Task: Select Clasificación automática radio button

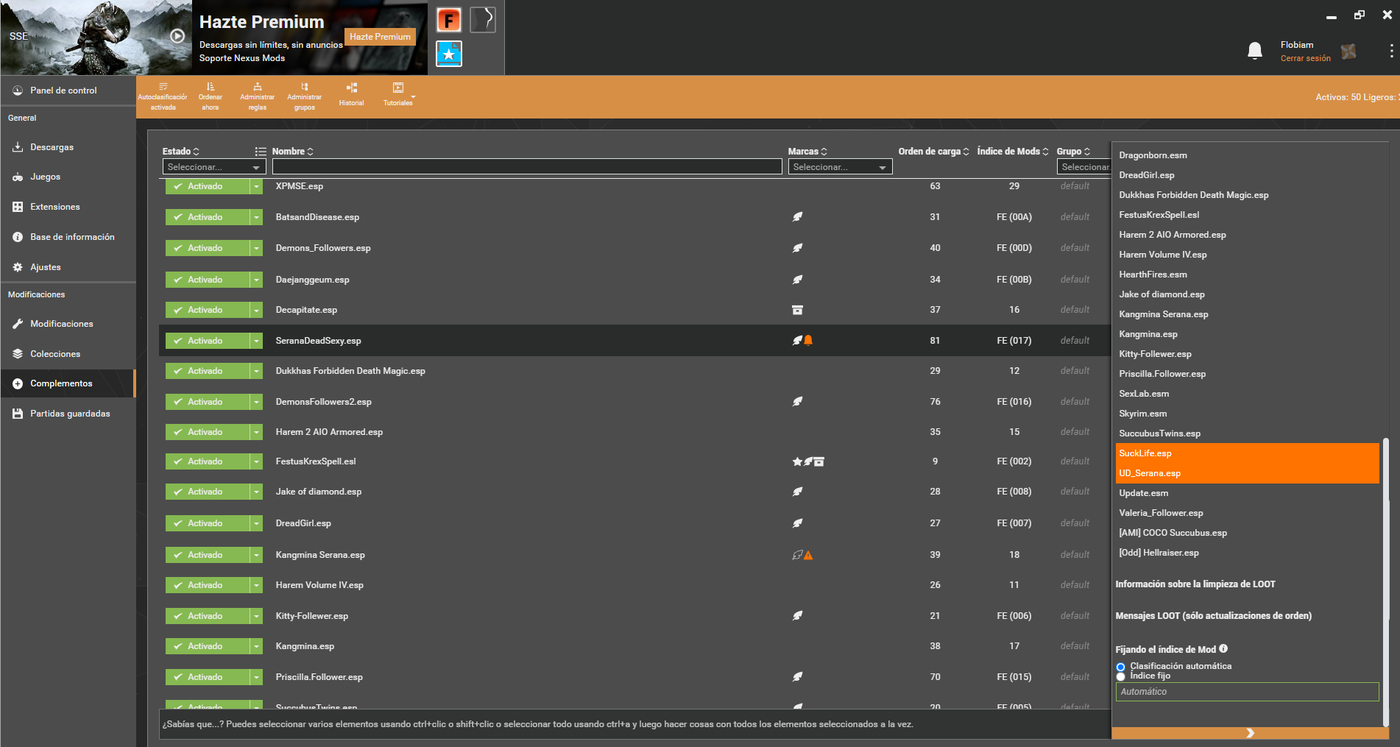Action: click(1120, 667)
